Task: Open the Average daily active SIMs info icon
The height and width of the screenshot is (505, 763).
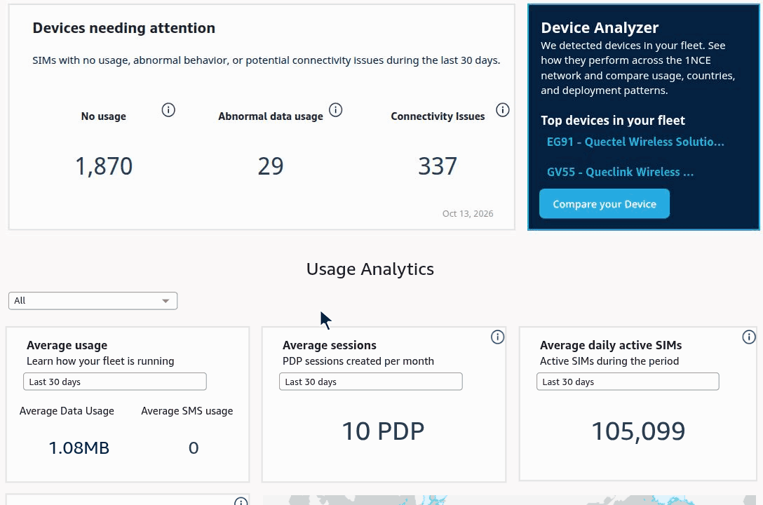Action: (749, 337)
